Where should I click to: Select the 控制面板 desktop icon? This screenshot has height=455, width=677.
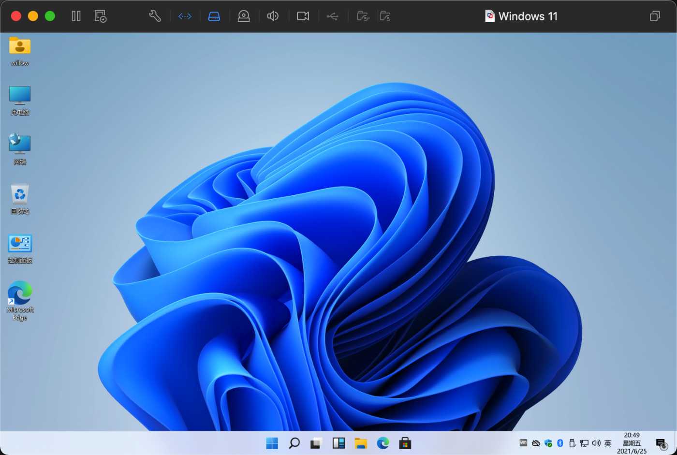[x=20, y=249]
